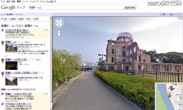Open 原爆ドーム前駅・広島電鉄/本線 result link
The width and height of the screenshot is (183, 110).
pos(21,73)
